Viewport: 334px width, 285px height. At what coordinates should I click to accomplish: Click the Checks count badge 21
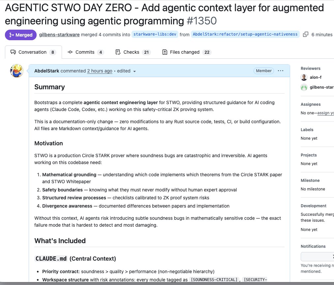[x=146, y=52]
